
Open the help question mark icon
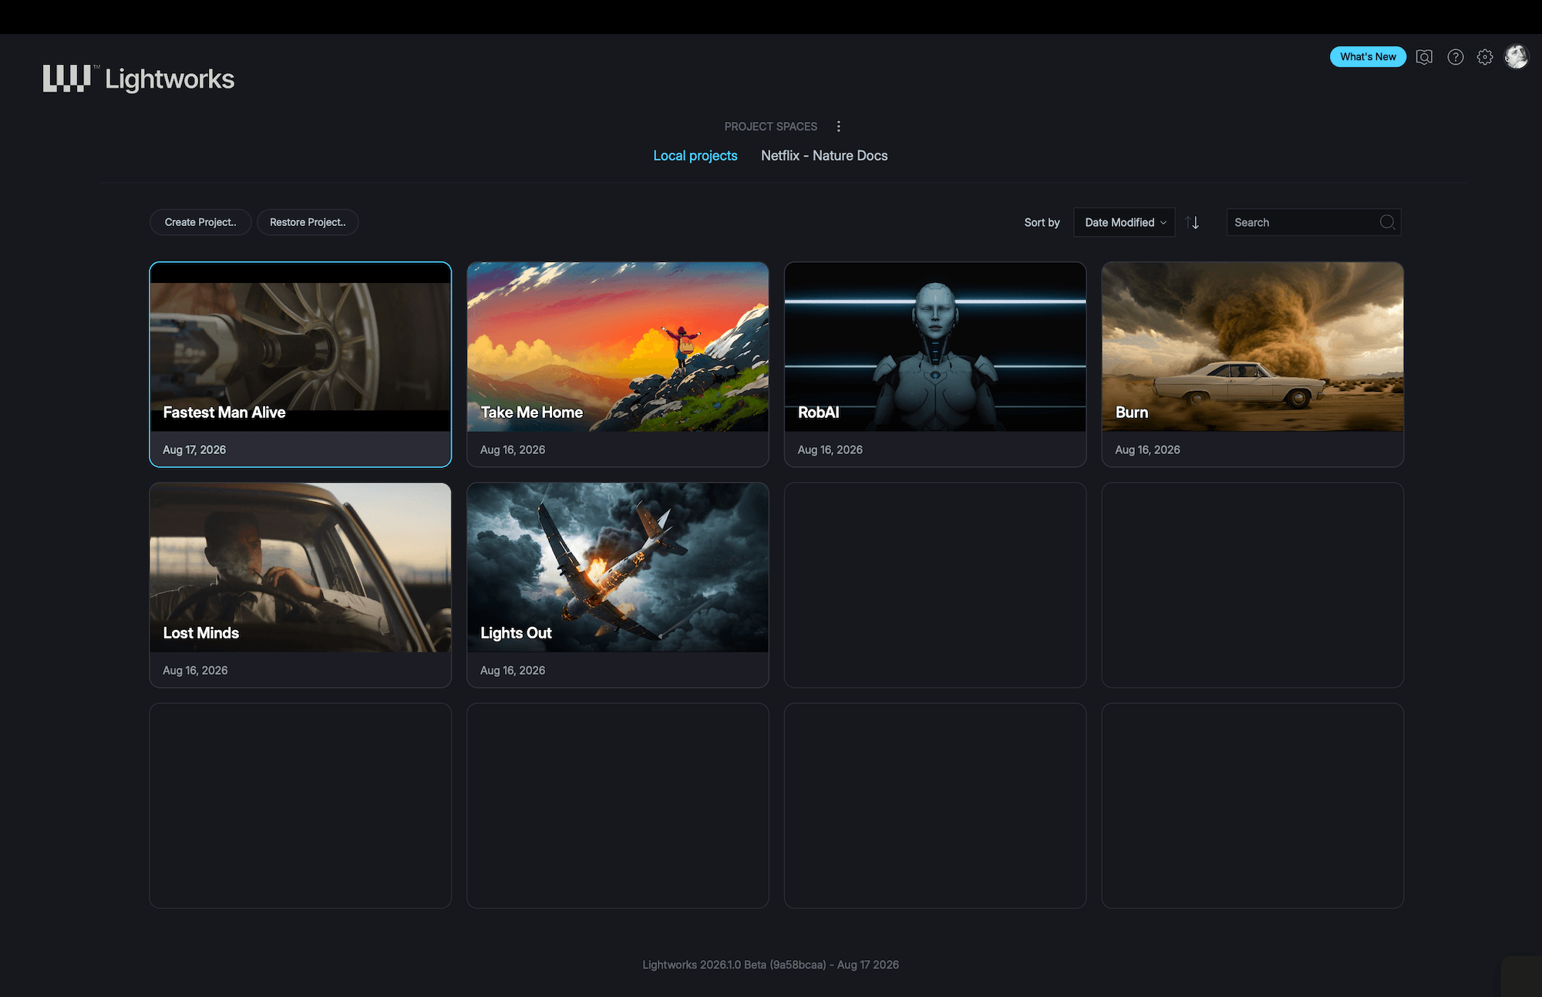[x=1455, y=57]
